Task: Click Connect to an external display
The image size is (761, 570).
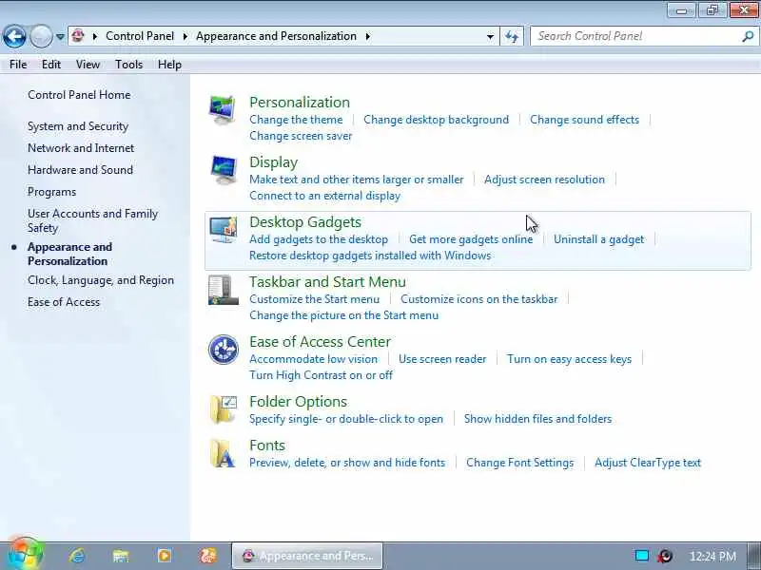Action: 324,196
